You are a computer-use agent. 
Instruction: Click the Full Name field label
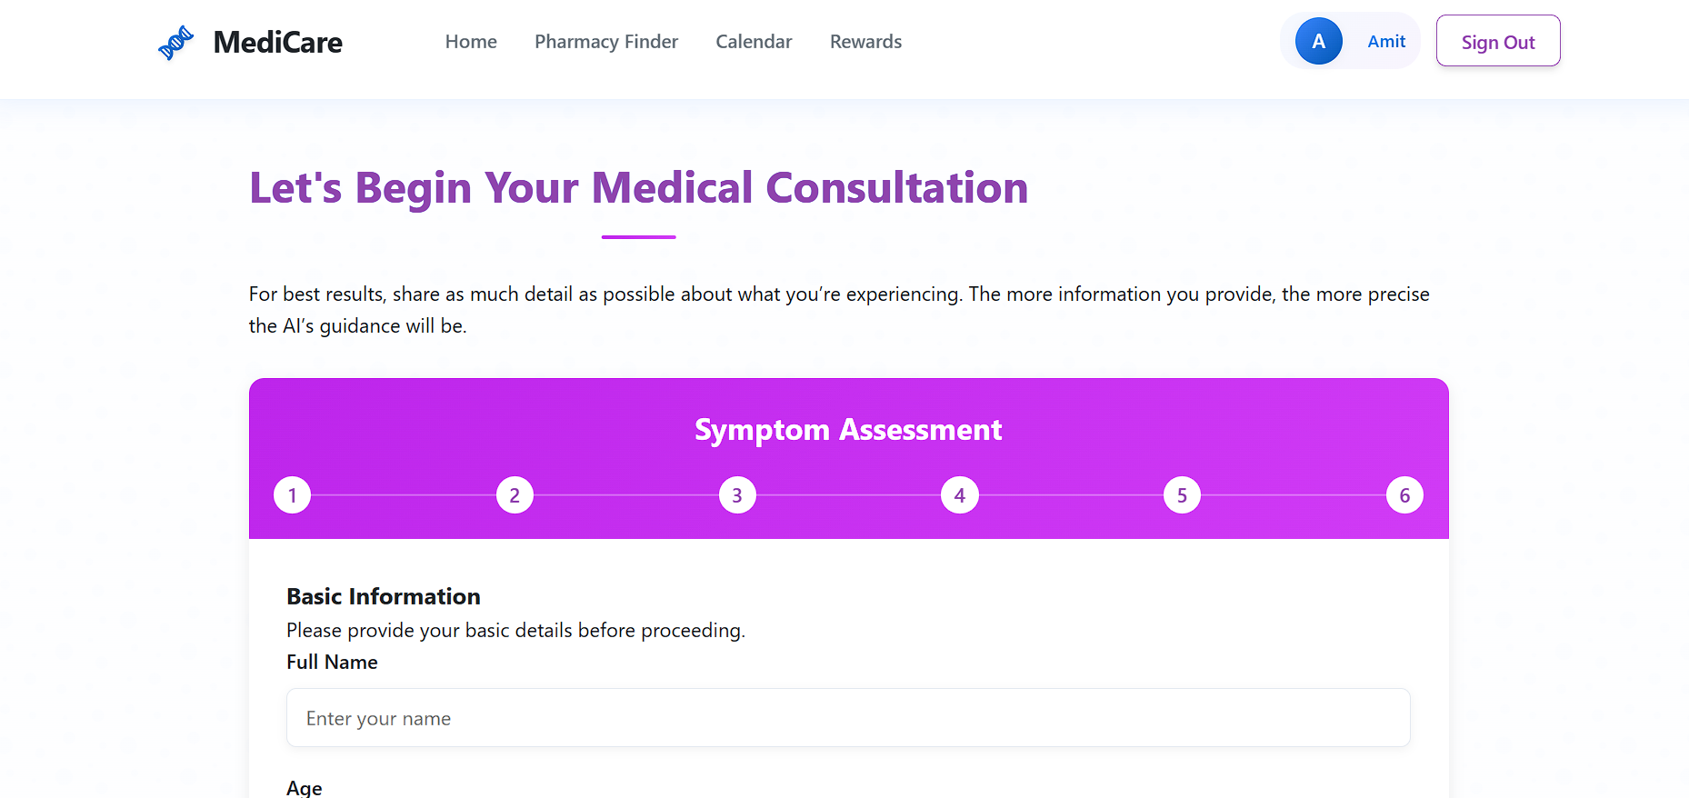tap(332, 663)
